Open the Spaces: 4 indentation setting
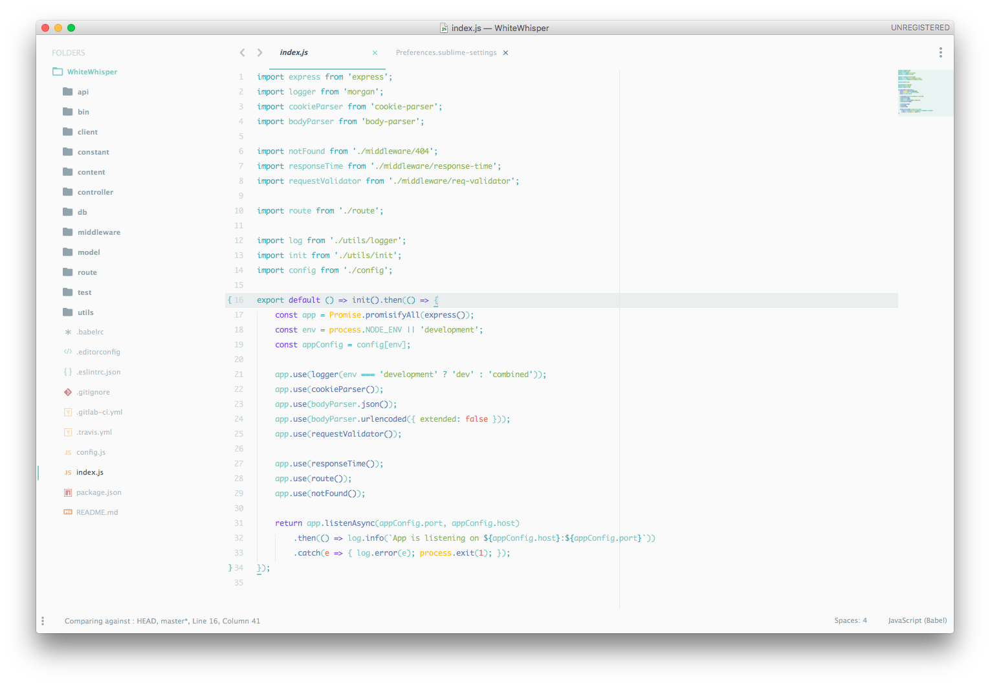Image resolution: width=990 pixels, height=685 pixels. [850, 620]
